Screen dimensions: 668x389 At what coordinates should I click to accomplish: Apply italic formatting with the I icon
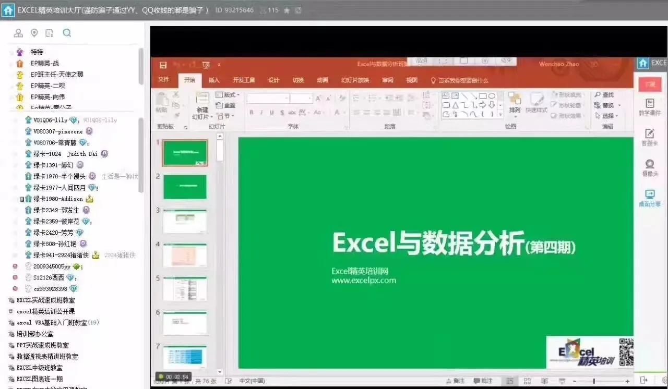coord(262,113)
